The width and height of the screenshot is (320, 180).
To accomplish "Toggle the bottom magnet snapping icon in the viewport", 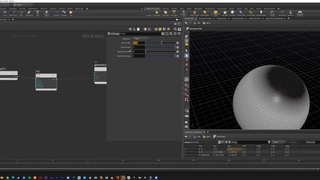I will pyautogui.click(x=186, y=99).
